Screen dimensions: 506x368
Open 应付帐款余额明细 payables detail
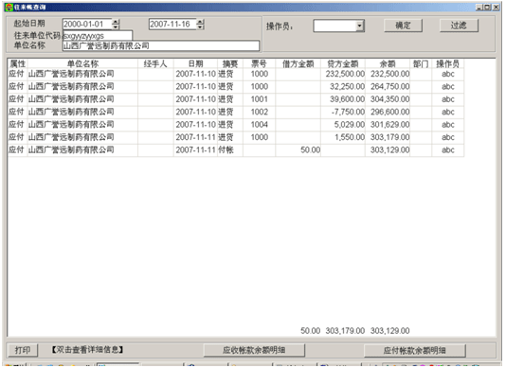[x=415, y=350]
